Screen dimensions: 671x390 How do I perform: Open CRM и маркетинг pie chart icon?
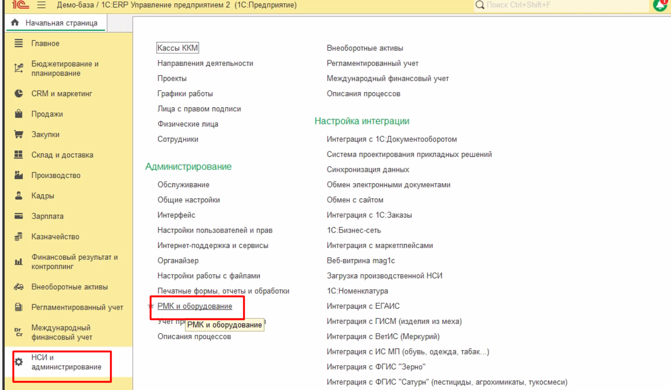coord(19,93)
